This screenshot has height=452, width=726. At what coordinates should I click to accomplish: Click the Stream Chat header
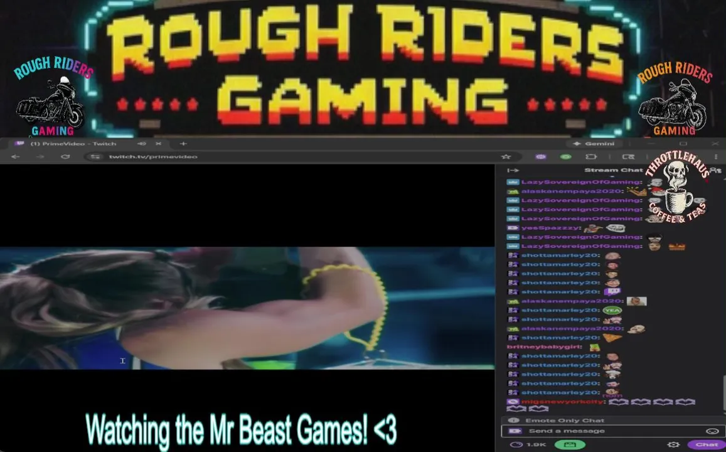(613, 170)
